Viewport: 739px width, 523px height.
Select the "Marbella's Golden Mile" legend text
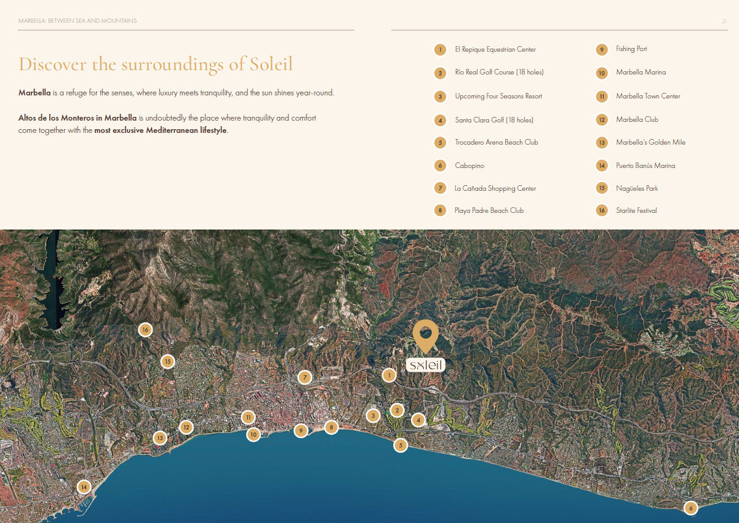coord(651,143)
